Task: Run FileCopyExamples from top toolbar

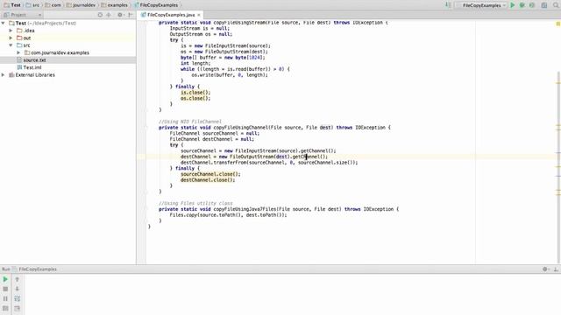Action: tap(512, 5)
